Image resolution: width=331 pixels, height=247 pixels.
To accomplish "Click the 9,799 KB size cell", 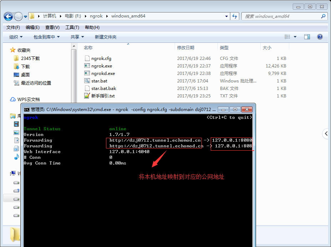I will pos(277,74).
